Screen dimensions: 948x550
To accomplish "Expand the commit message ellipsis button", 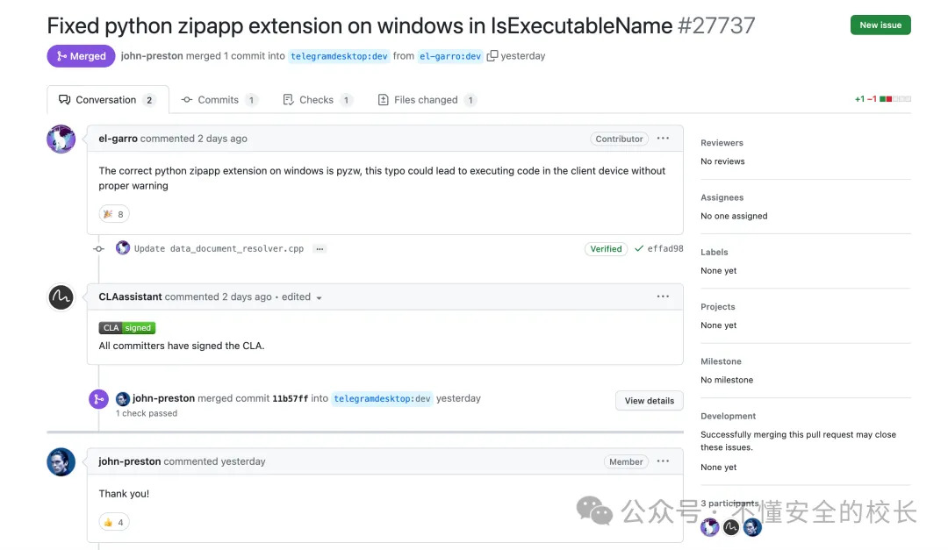I will tap(320, 249).
